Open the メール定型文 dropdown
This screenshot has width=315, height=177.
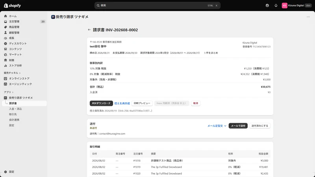pyautogui.click(x=217, y=126)
